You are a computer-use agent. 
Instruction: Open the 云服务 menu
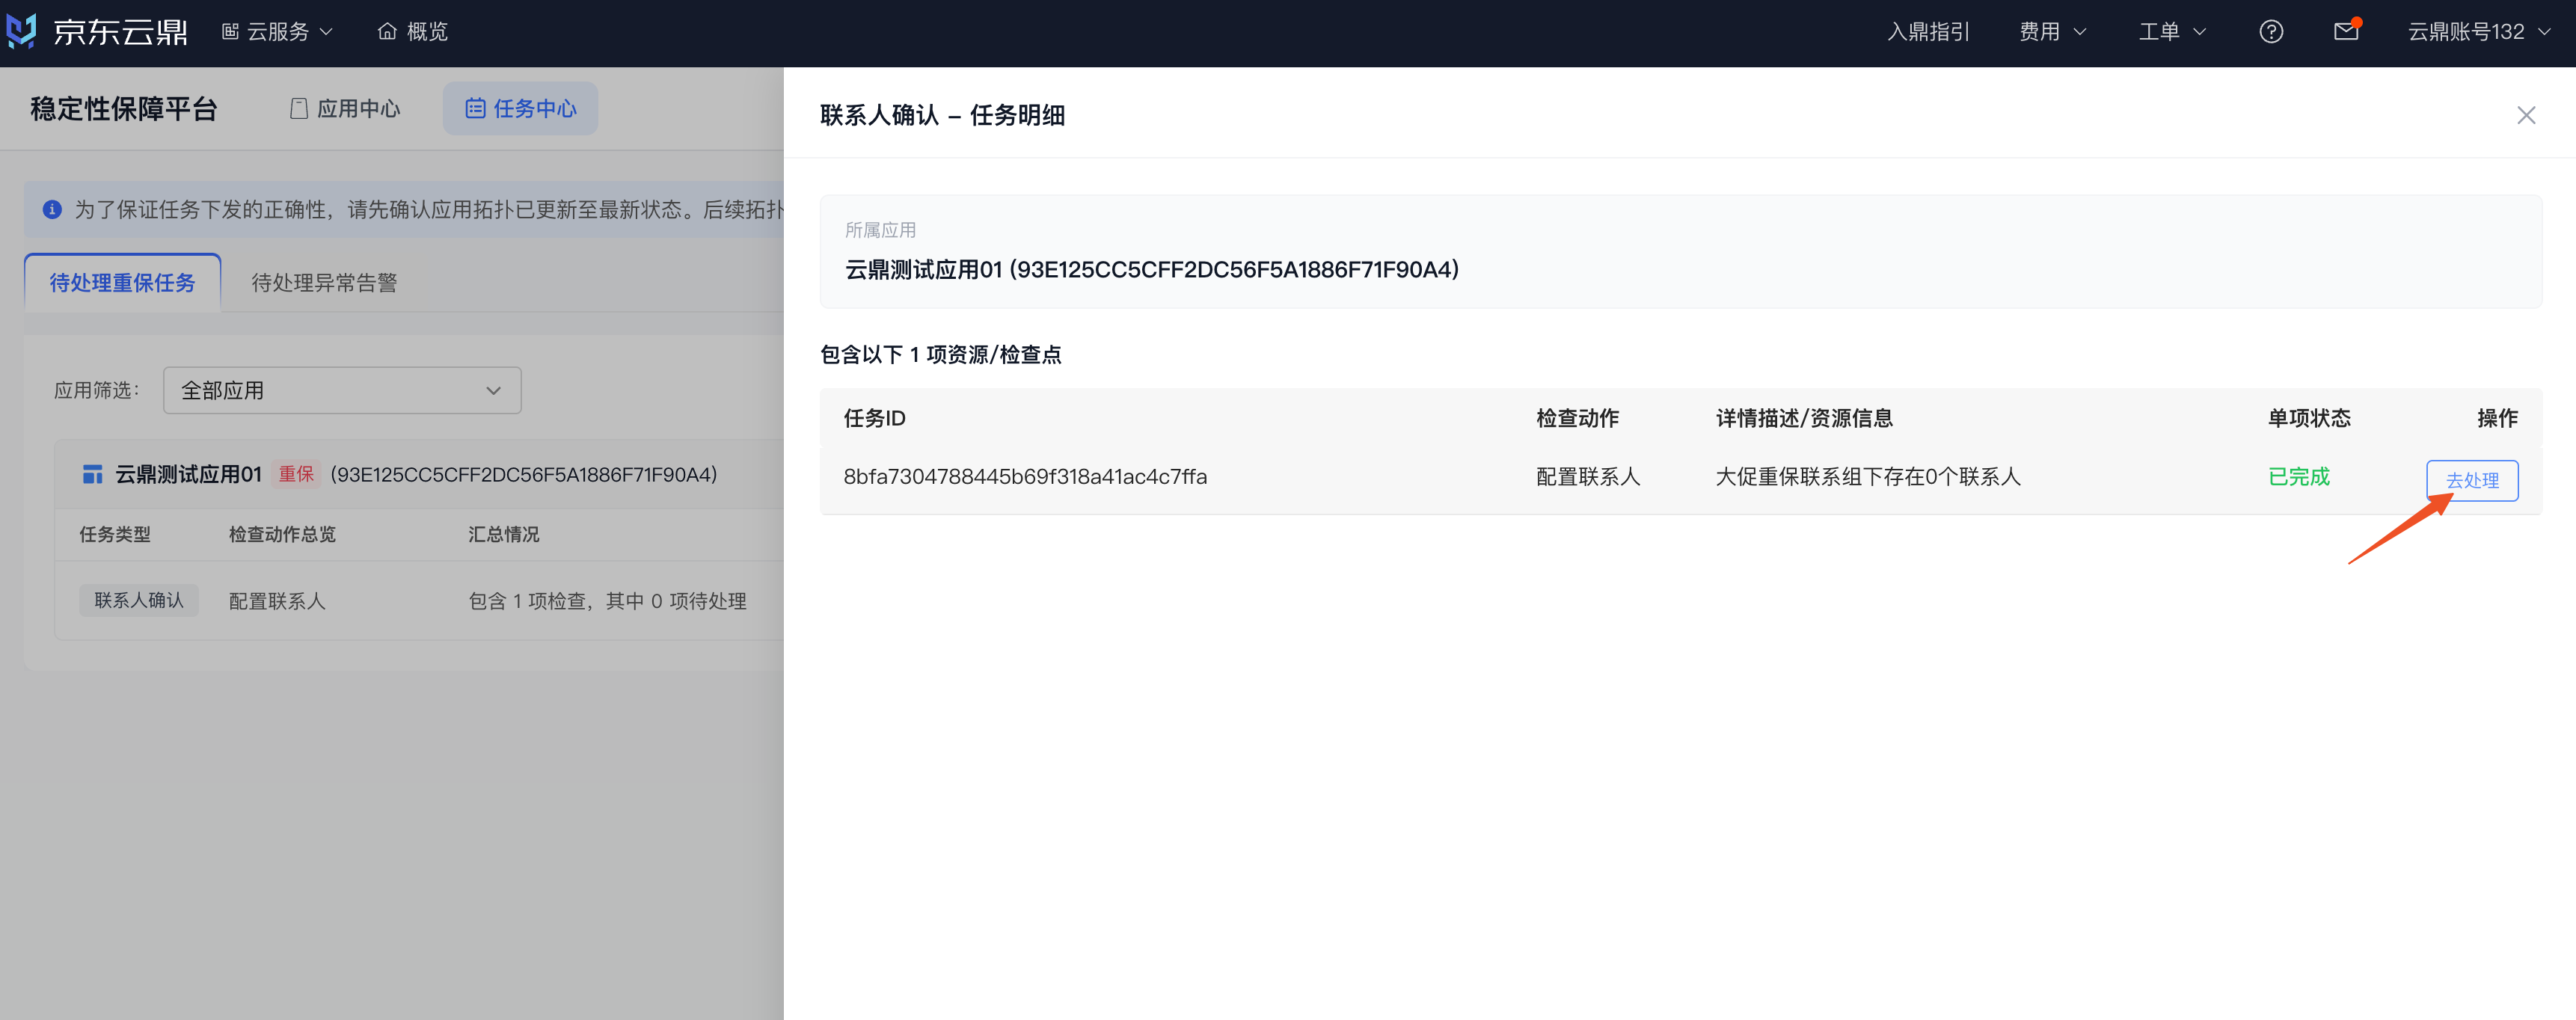(x=277, y=32)
